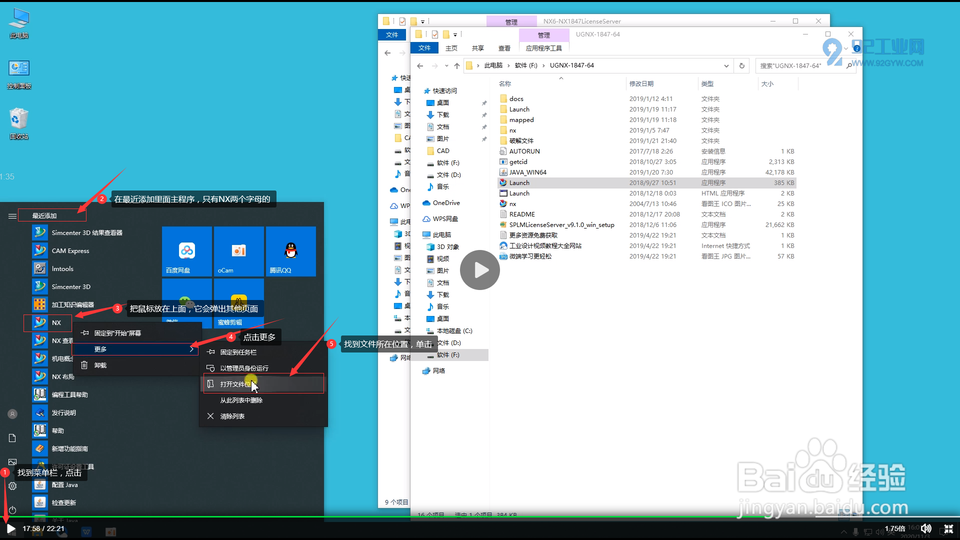Open the 百度网盘 tile
This screenshot has height=540, width=960.
point(187,251)
